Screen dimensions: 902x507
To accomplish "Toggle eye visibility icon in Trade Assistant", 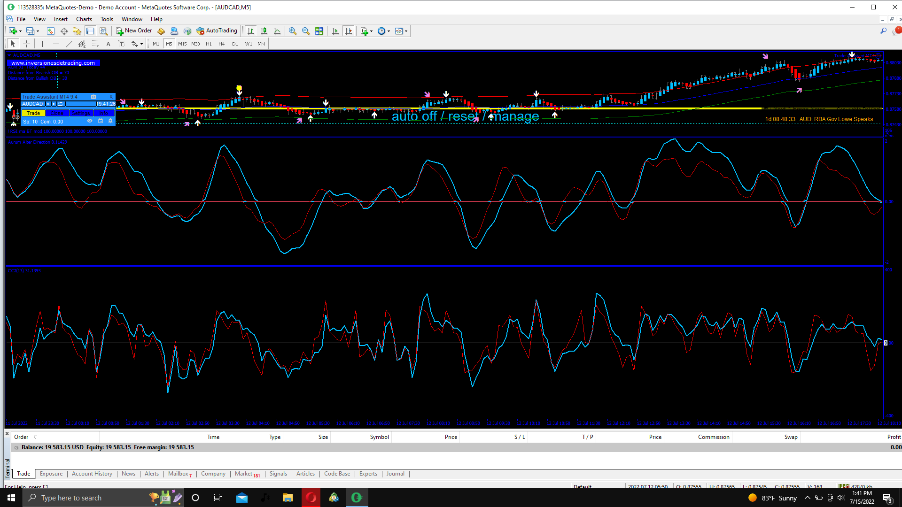I will 90,121.
